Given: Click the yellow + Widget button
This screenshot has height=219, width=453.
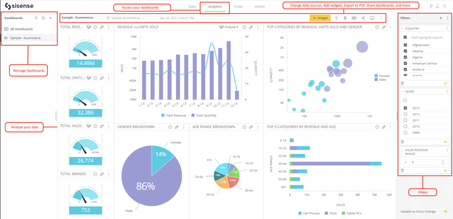Looking at the screenshot, I should 320,18.
